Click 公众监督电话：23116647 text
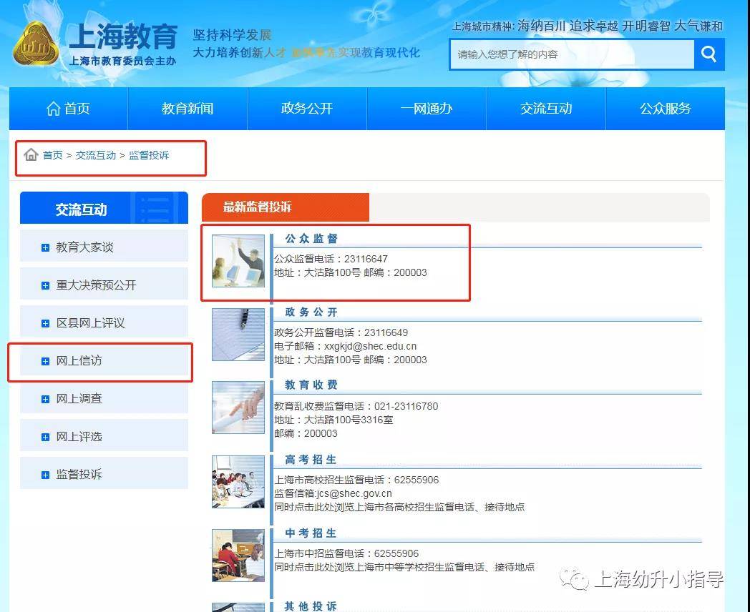Viewport: 750px width, 612px height. pyautogui.click(x=331, y=259)
